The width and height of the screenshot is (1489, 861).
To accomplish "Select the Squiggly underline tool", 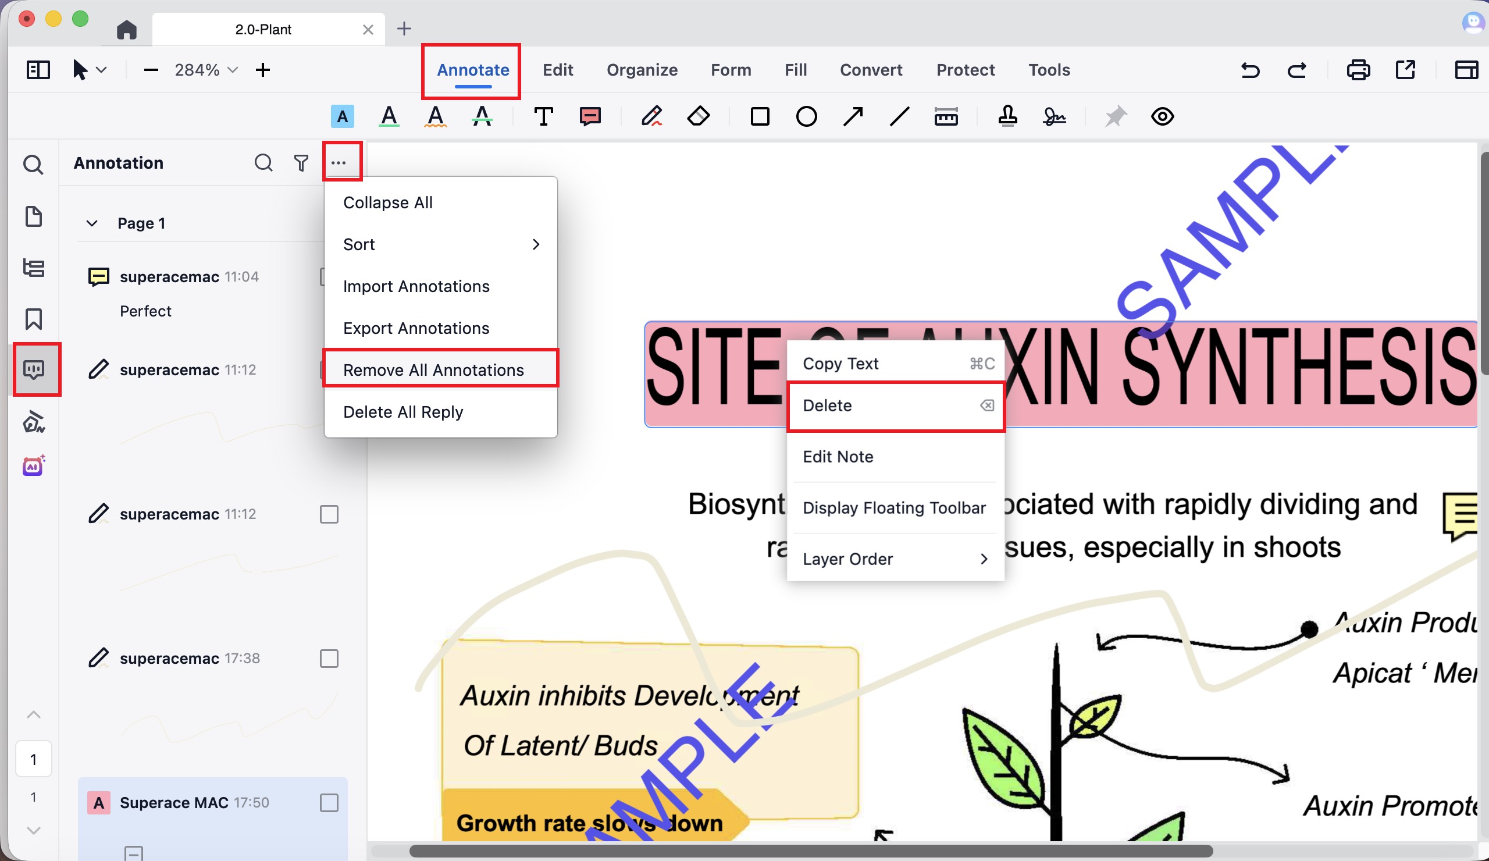I will 436,116.
